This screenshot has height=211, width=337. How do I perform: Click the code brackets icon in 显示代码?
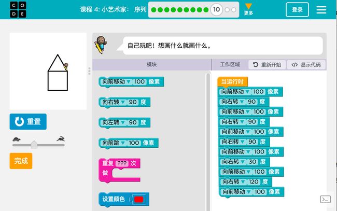[294, 65]
